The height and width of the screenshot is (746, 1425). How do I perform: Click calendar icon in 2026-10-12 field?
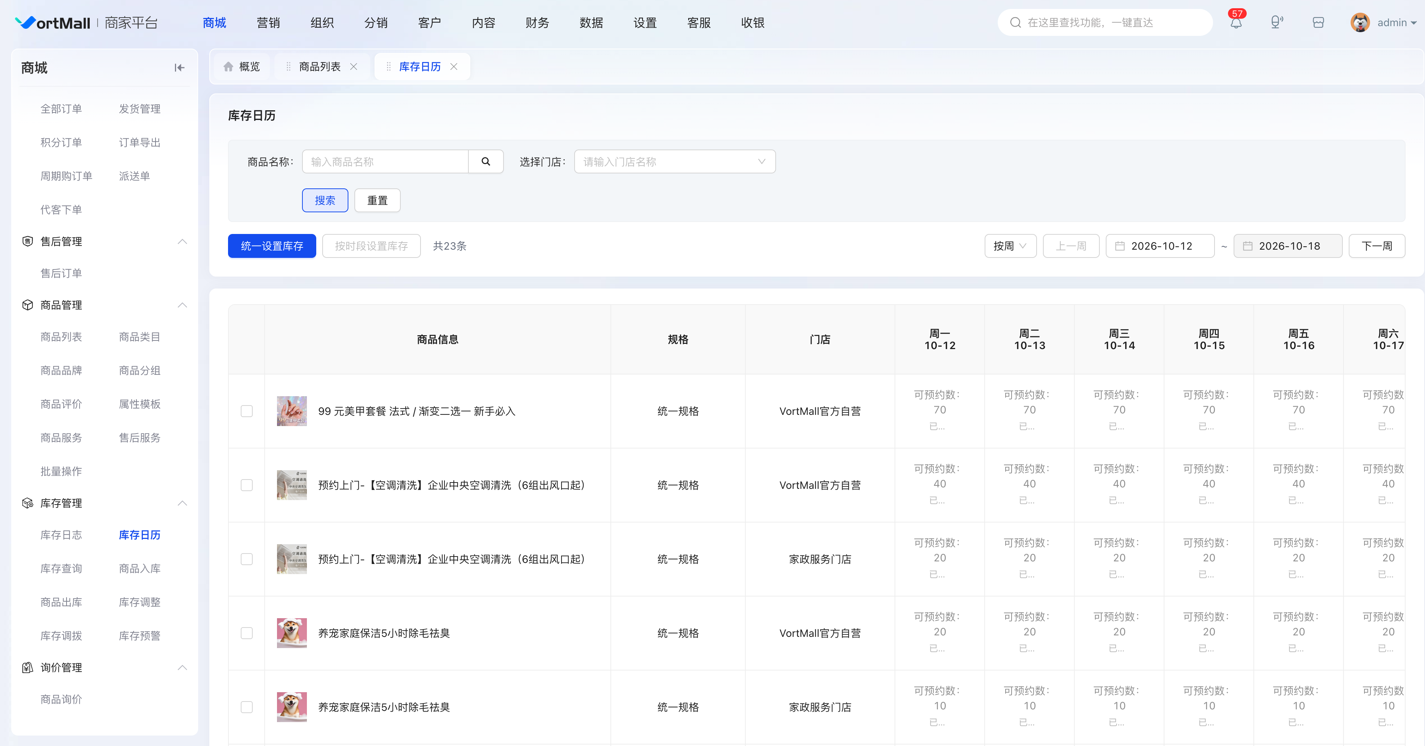[1120, 246]
